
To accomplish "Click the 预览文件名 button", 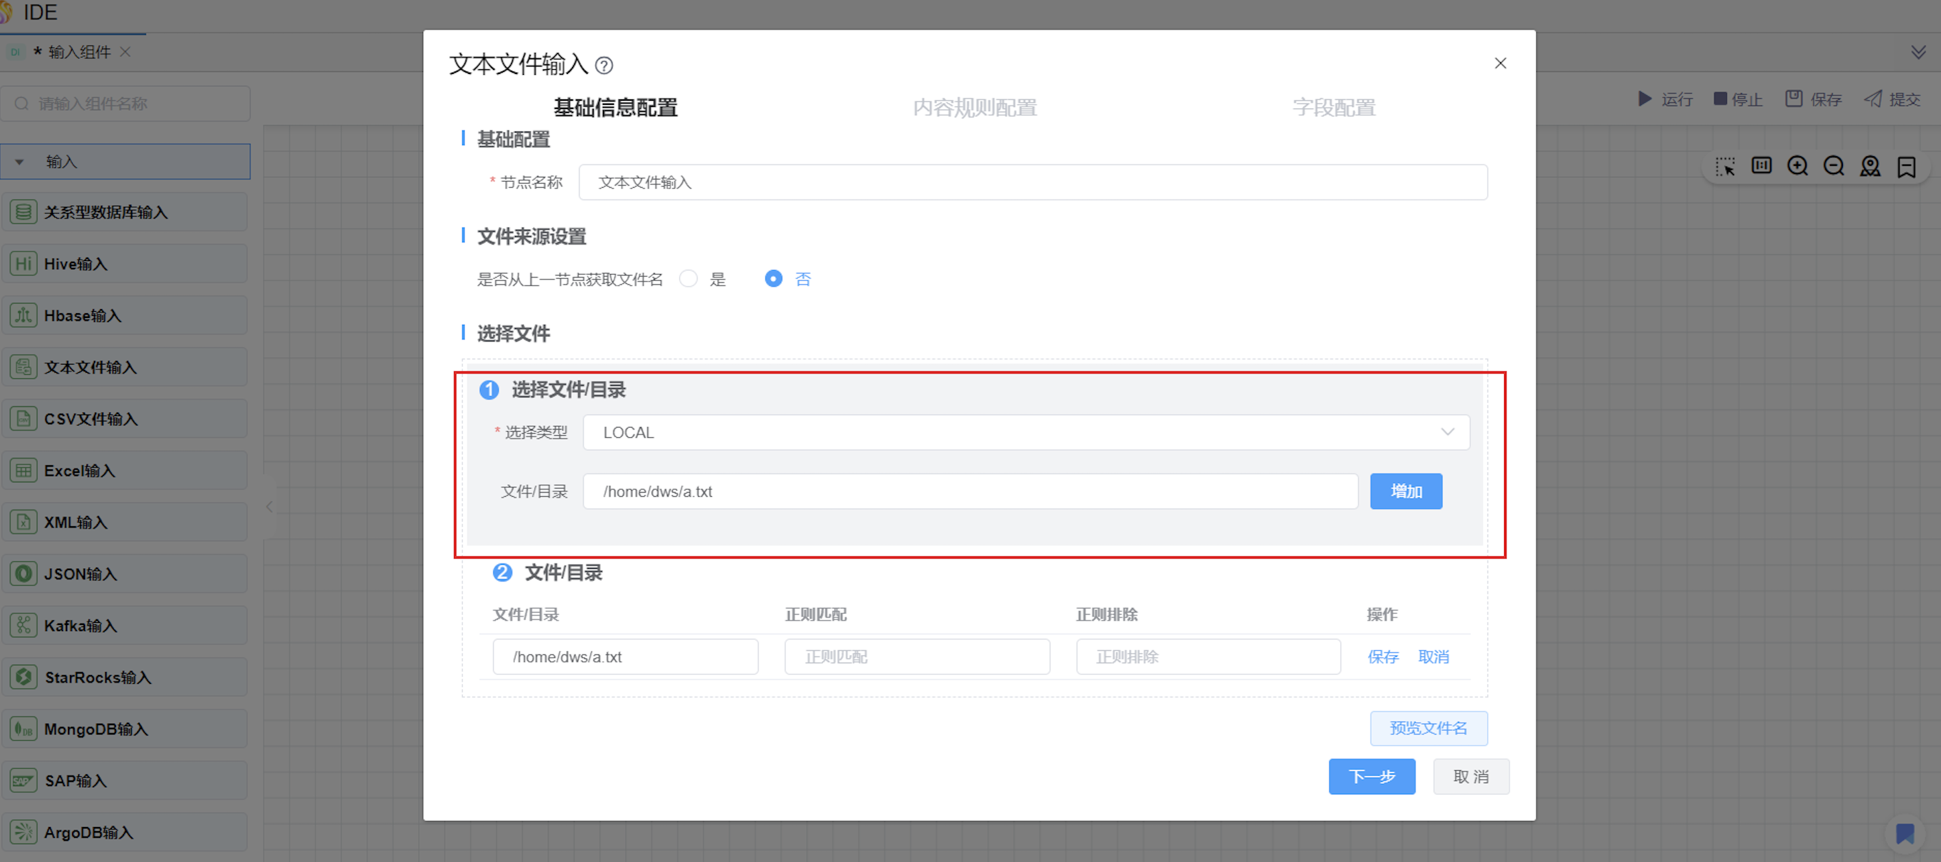I will (x=1428, y=728).
